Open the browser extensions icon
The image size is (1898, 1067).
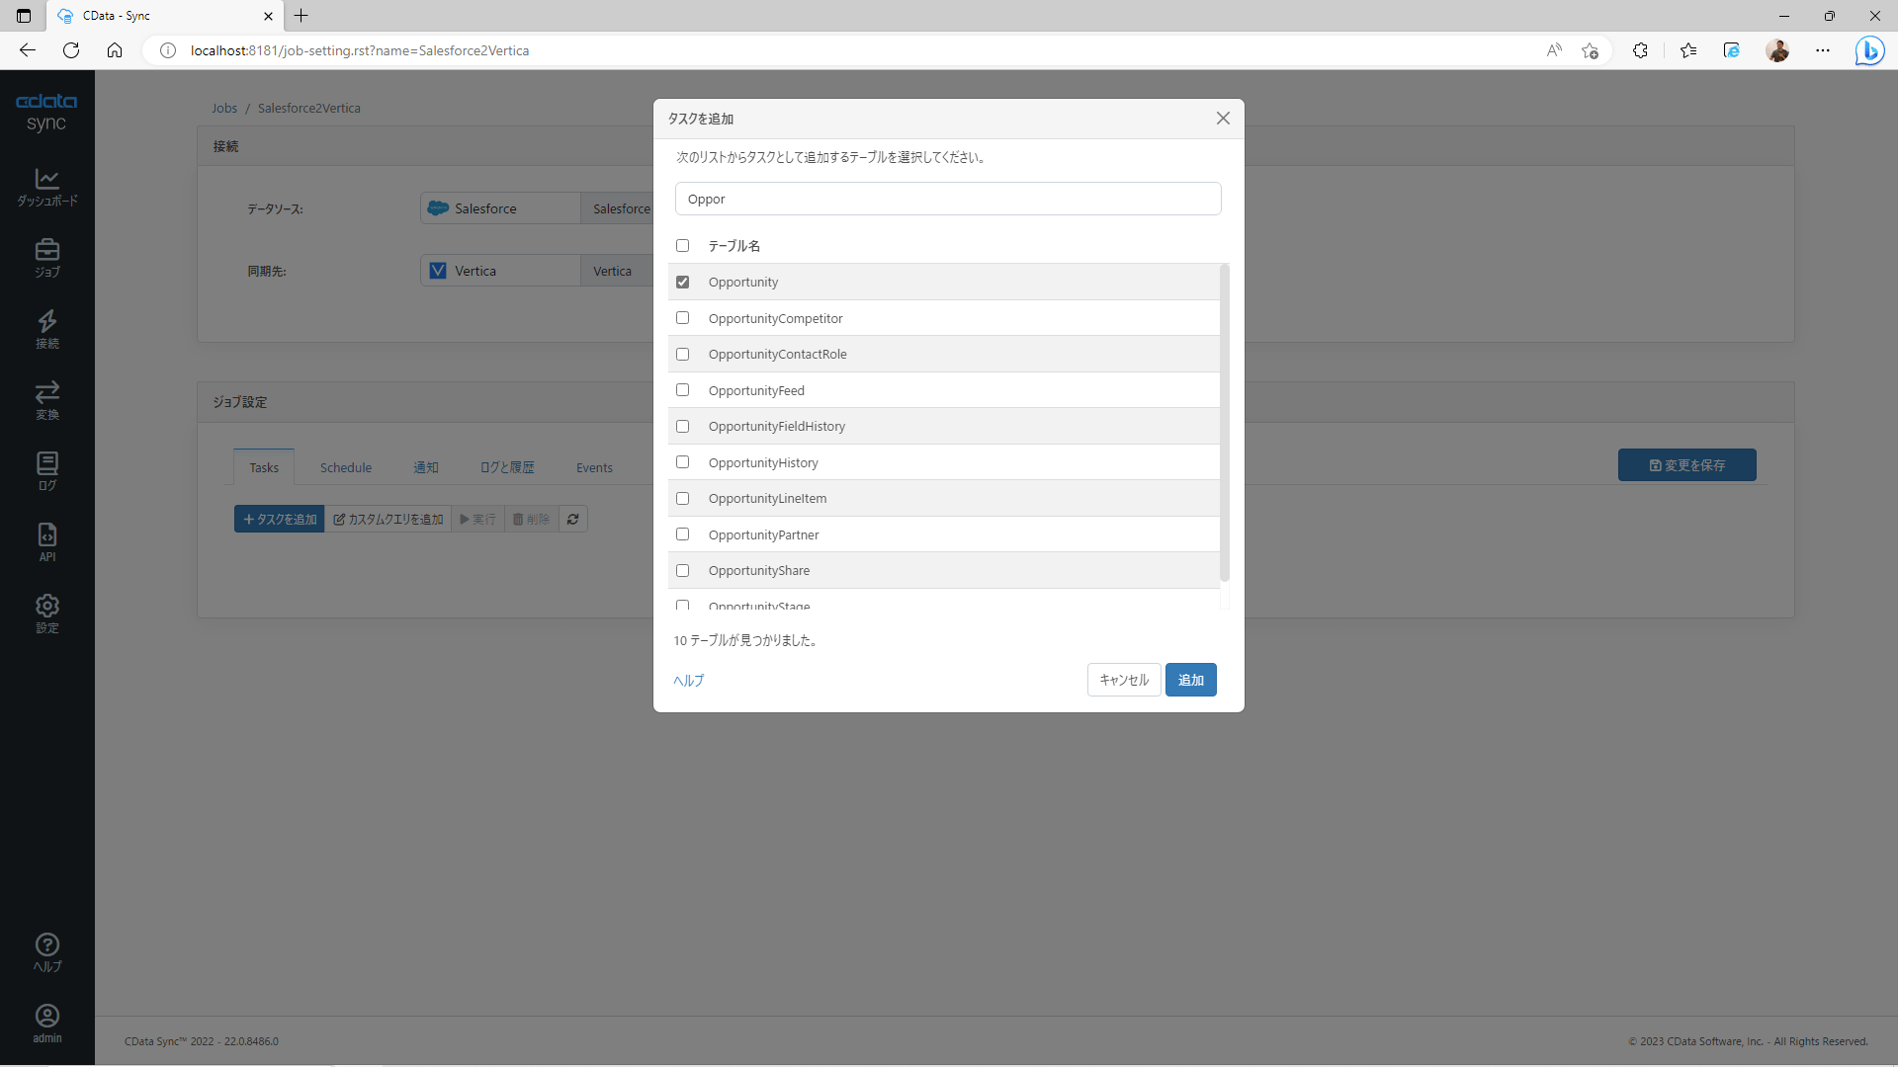click(1640, 50)
